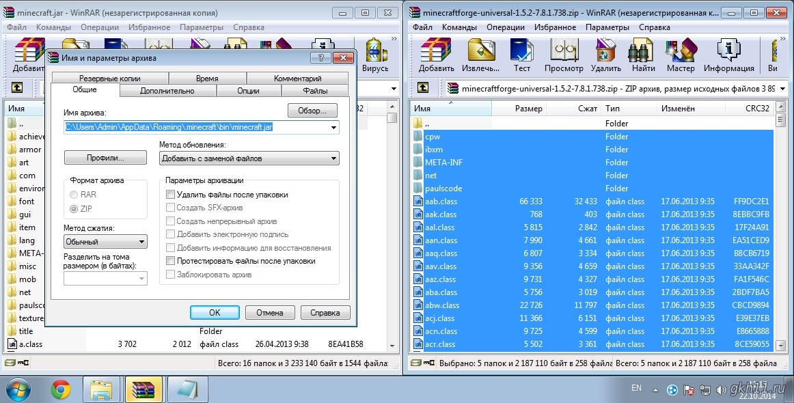Toggle Добавить электронную подпись checkbox
The height and width of the screenshot is (403, 794).
171,234
